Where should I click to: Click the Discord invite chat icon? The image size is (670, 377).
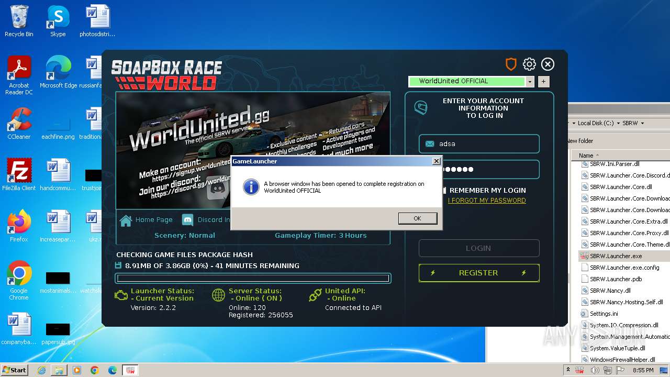(x=187, y=220)
